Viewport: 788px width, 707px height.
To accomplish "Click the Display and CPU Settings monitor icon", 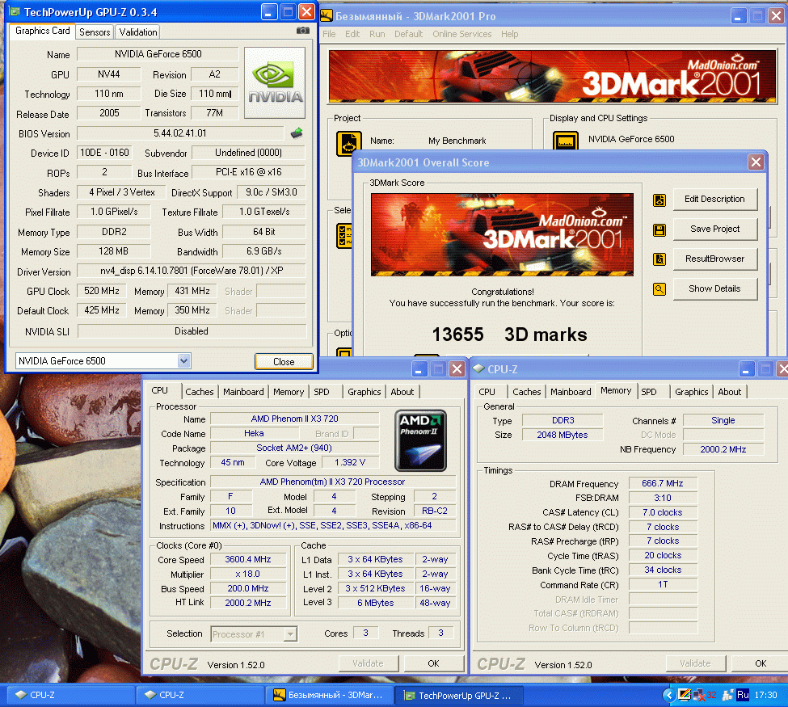I will click(566, 141).
